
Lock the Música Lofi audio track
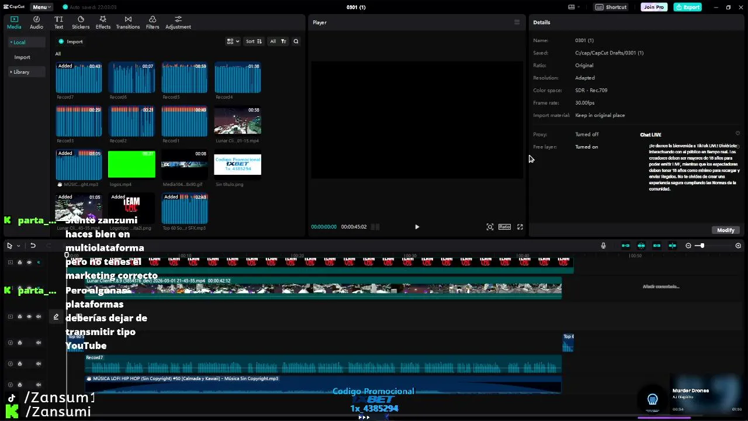pos(19,385)
